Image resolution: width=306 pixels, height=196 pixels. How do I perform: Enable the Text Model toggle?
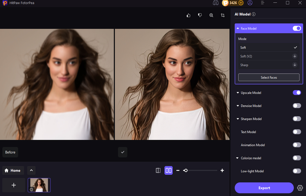point(297,132)
